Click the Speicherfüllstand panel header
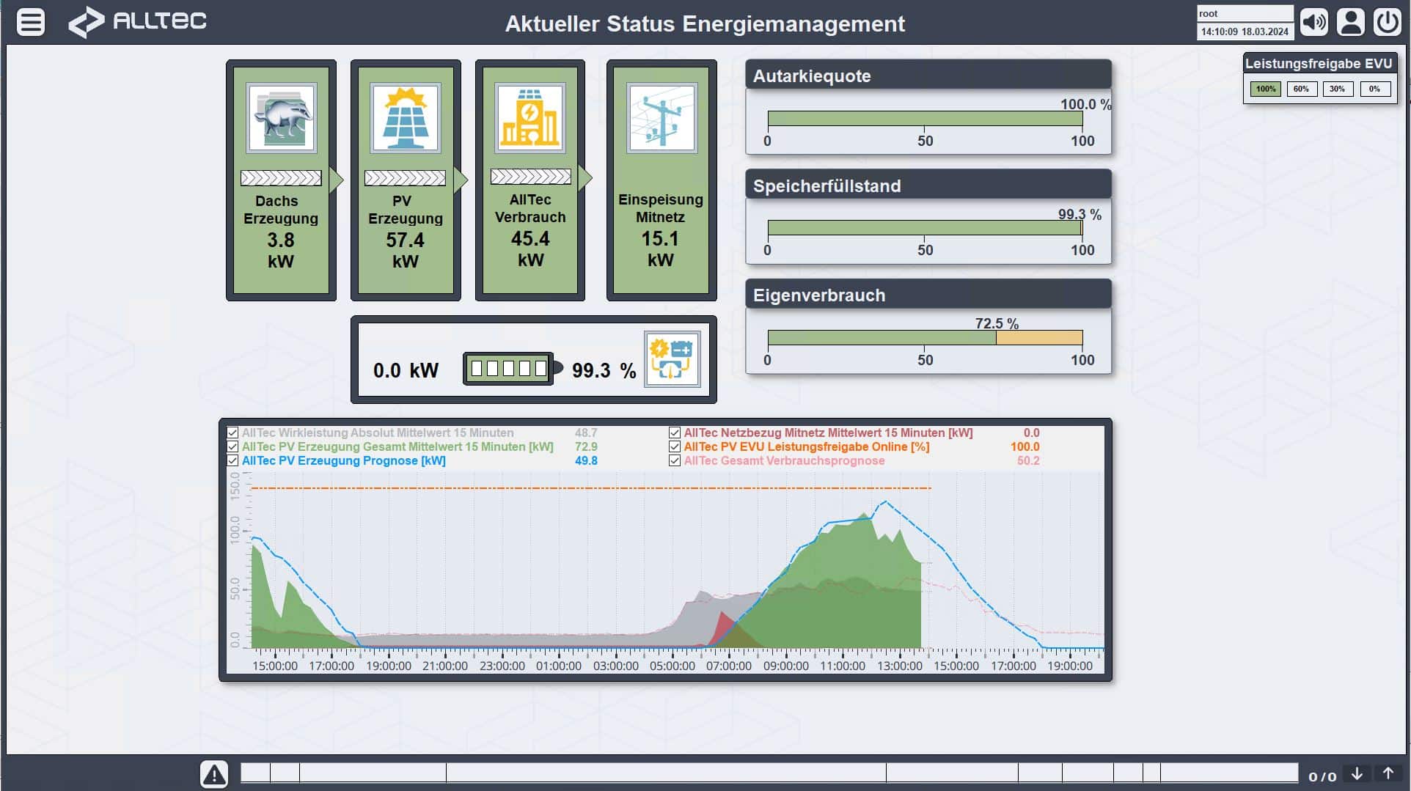1411x791 pixels. click(928, 185)
